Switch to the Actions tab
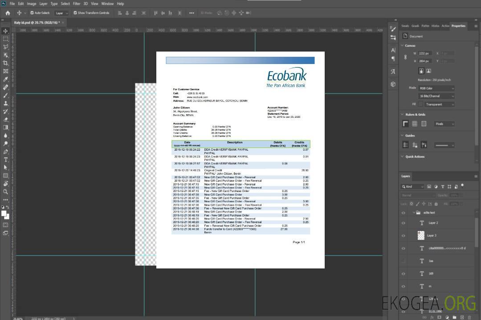This screenshot has height=320, width=481. [445, 26]
